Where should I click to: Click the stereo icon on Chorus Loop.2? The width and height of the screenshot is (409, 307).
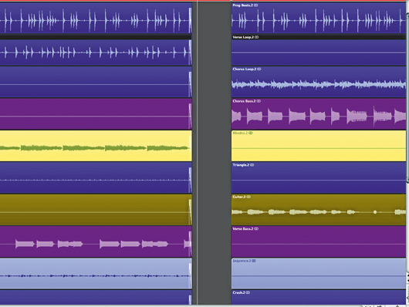[x=259, y=69]
